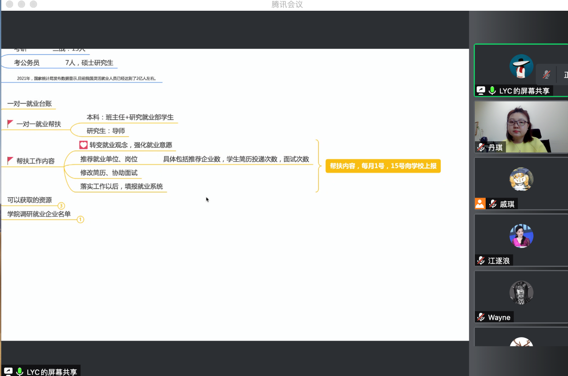Select 江逐浪's avatar tile
The image size is (568, 376).
521,236
